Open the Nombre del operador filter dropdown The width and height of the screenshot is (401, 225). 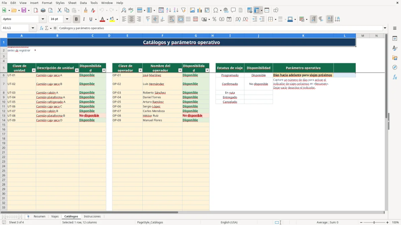(180, 70)
